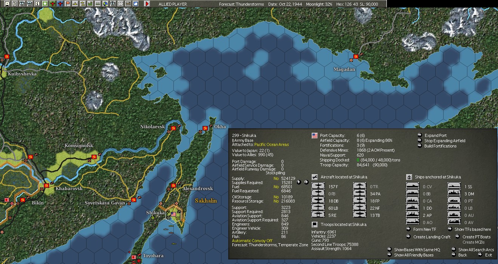Viewport: 498px width, 264px height.
Task: Open the document list icon in top toolbar
Action: (x=14, y=4)
